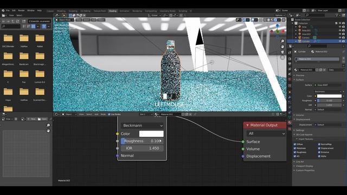Viewport: 347px width, 195px height.
Task: Create new folder in file browser
Action: pos(24,21)
